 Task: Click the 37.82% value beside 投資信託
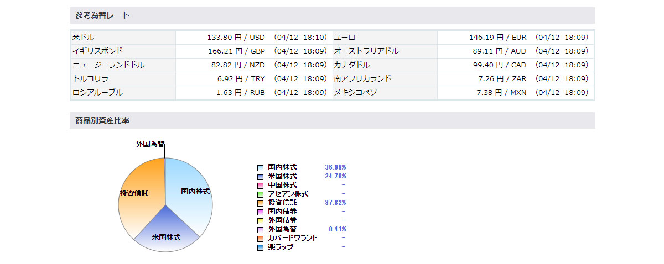[335, 203]
